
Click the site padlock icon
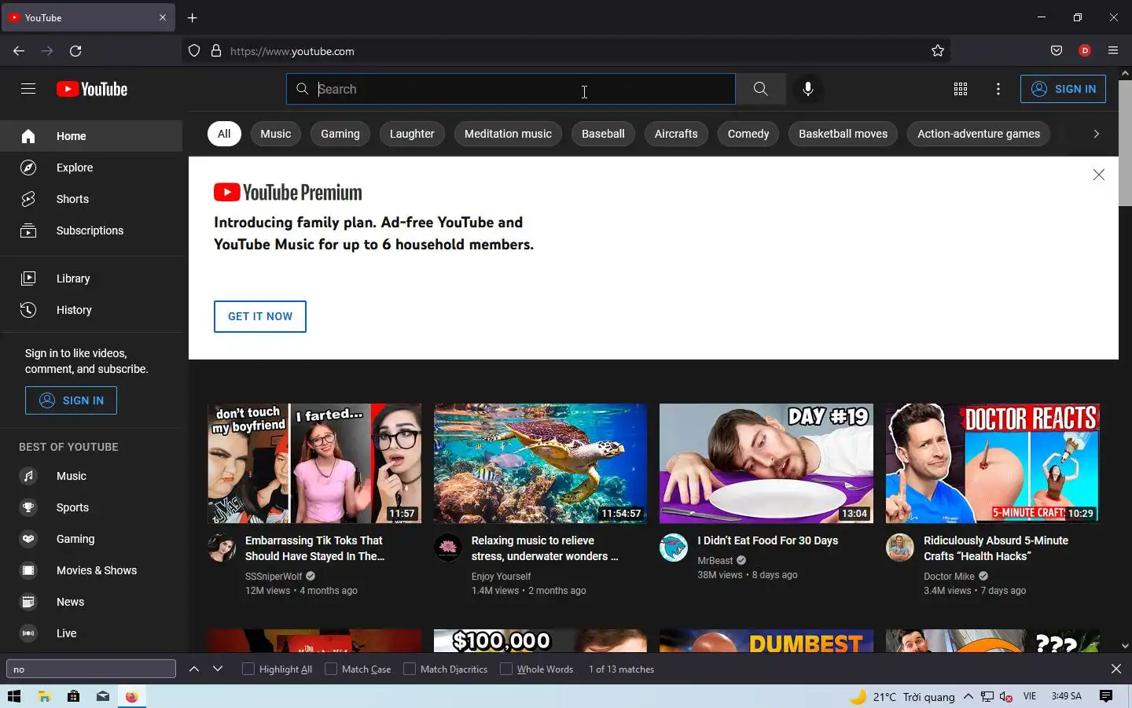point(216,51)
